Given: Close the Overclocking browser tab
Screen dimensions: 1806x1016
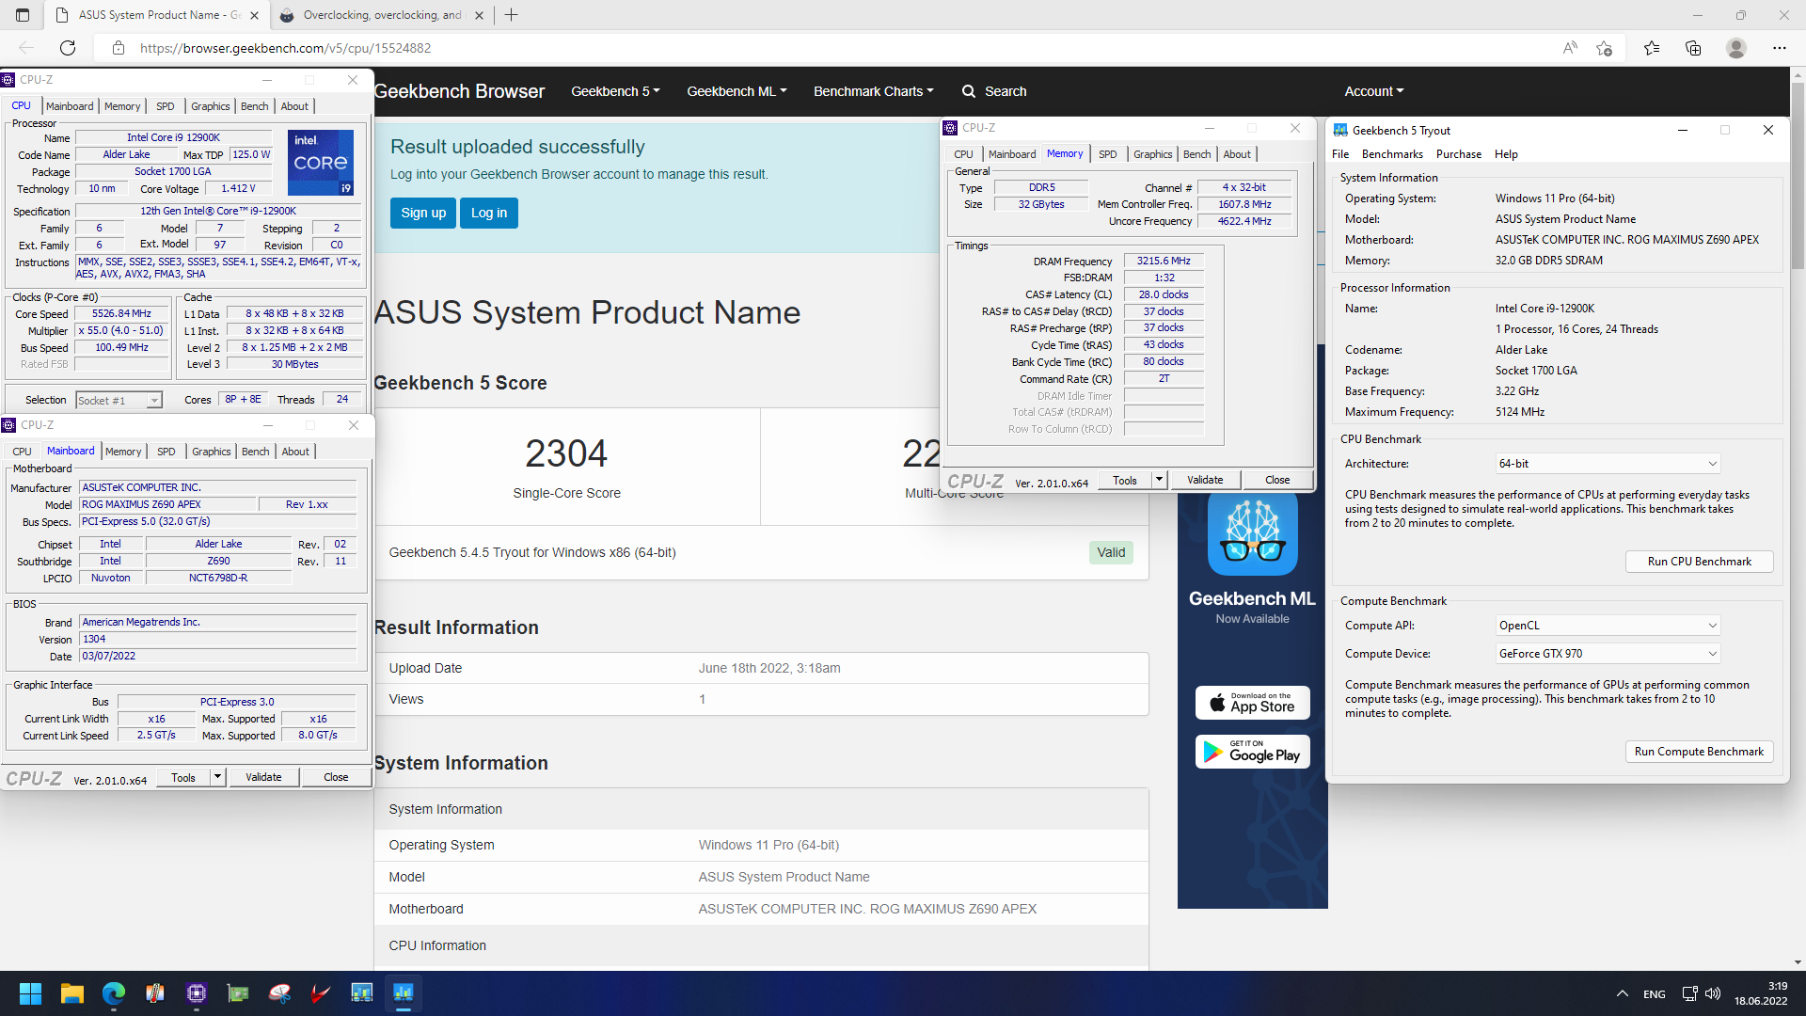Looking at the screenshot, I should [479, 15].
